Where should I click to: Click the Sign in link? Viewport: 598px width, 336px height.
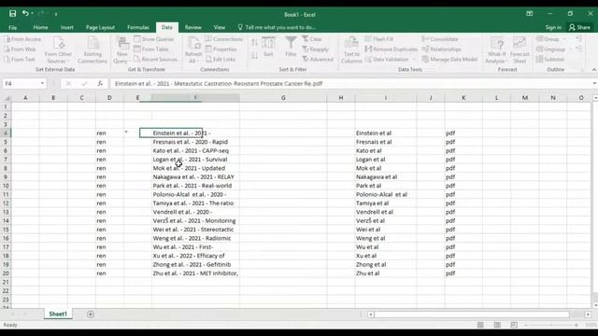553,27
